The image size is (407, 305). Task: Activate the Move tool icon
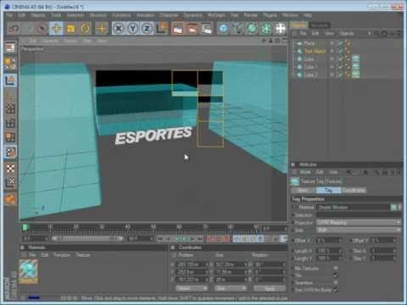tap(57, 29)
